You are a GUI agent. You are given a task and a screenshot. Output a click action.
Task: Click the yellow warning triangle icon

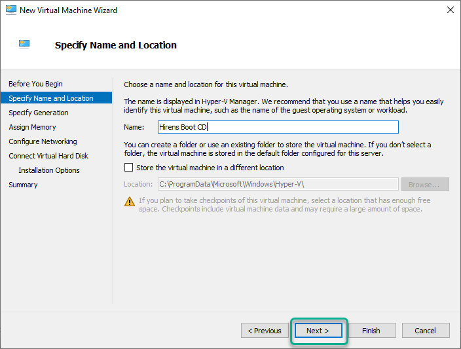point(130,202)
